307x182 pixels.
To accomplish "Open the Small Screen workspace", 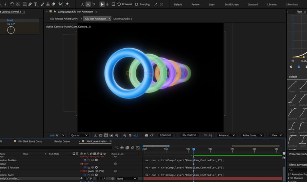I will (231, 4).
